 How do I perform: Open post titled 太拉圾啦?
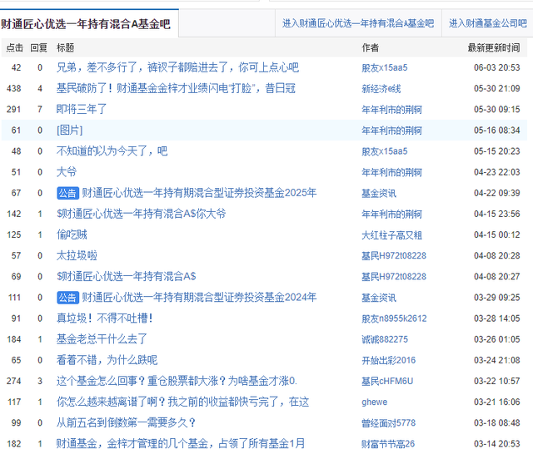77,255
